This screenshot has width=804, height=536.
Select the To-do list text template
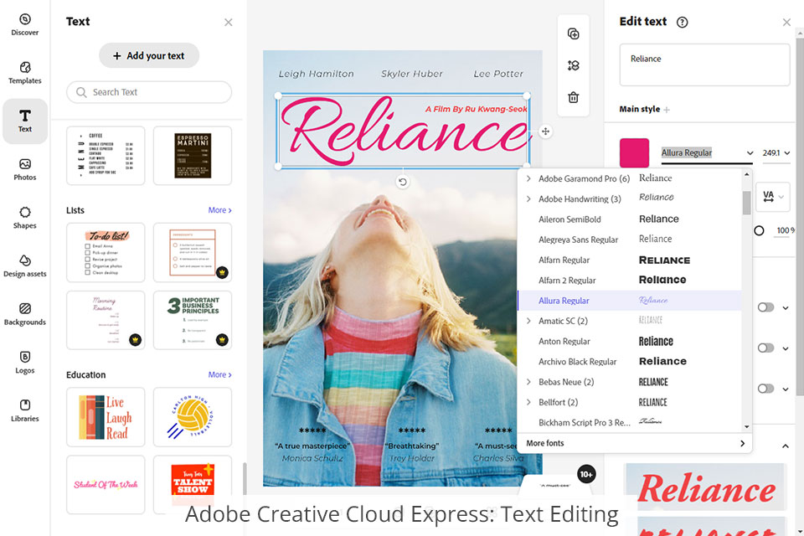pyautogui.click(x=106, y=252)
